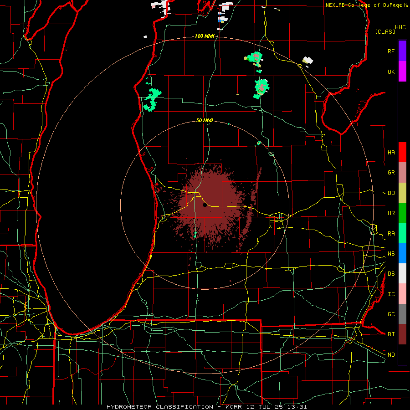This screenshot has width=410, height=410.
Task: Pick the light green RA rain swatch
Action: (x=402, y=233)
